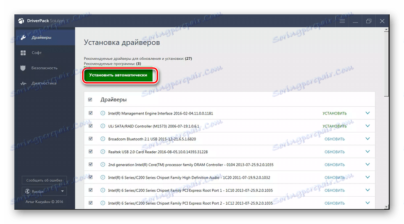
Task: Uncheck Intel Management Engine Interface driver
Action: [91, 113]
